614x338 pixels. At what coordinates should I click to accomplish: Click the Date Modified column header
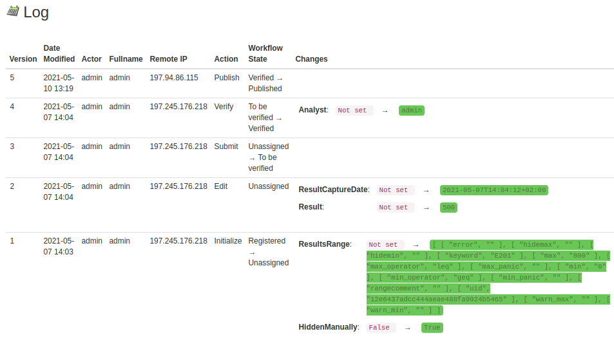tap(59, 53)
